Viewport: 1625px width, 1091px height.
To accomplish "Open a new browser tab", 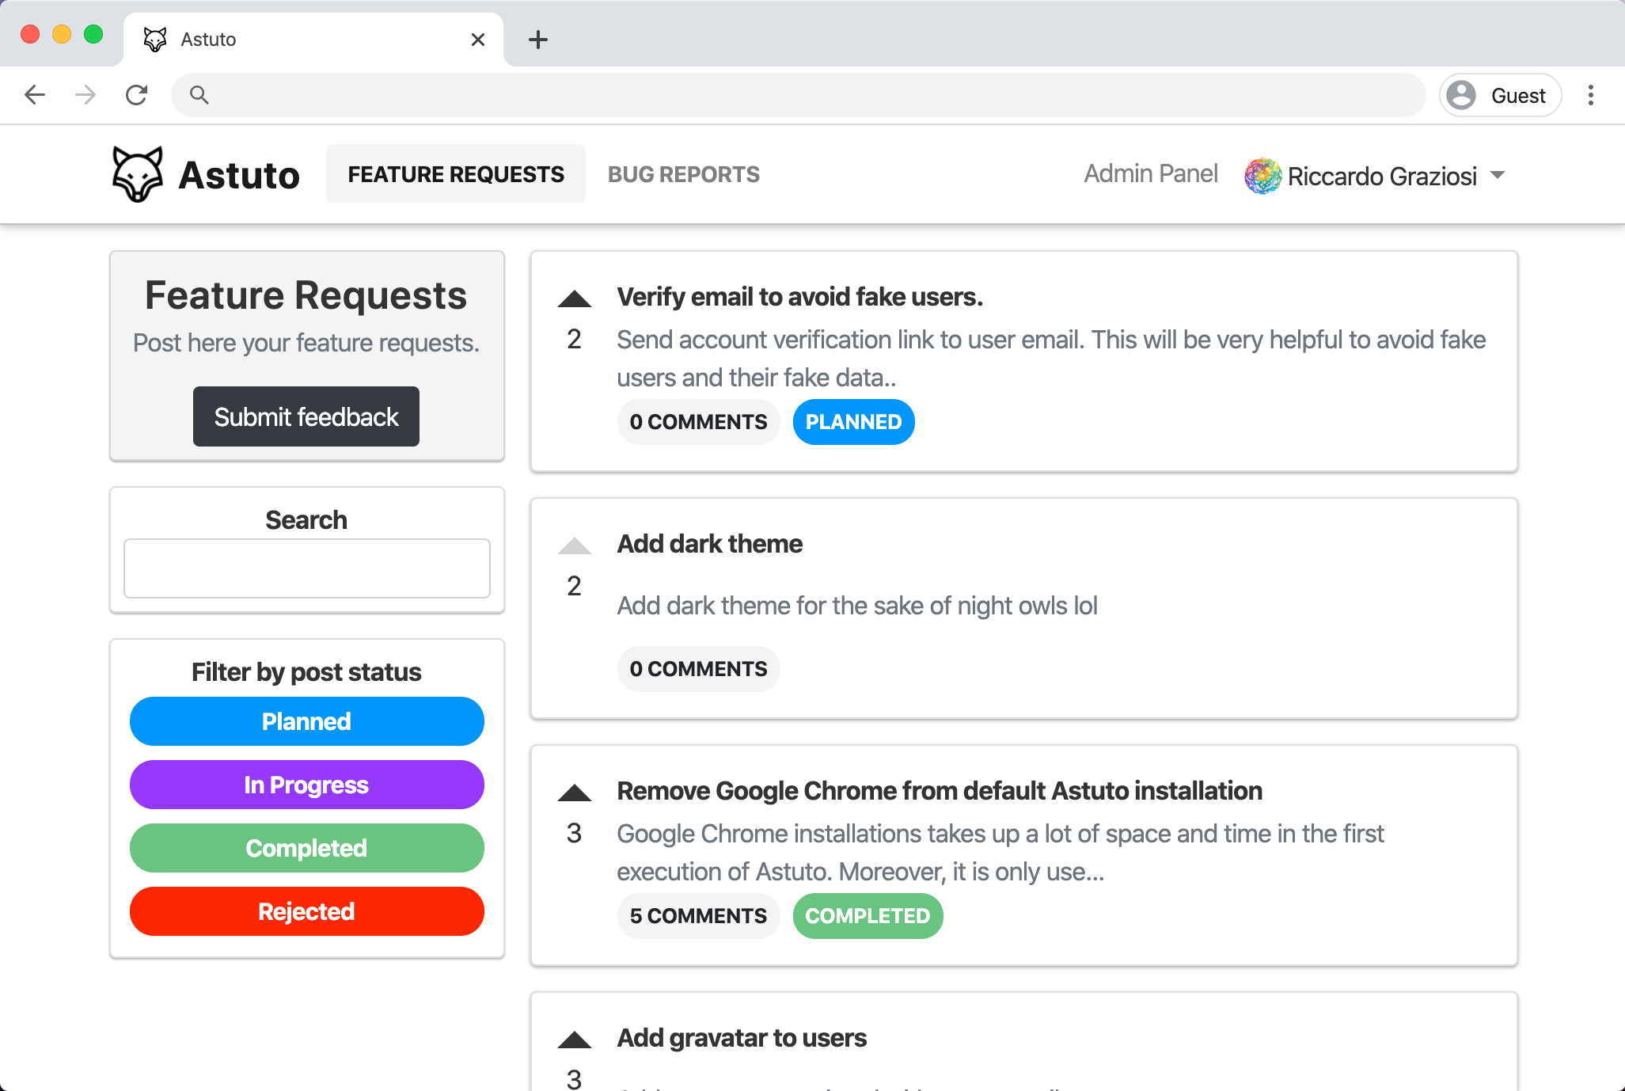I will click(538, 40).
